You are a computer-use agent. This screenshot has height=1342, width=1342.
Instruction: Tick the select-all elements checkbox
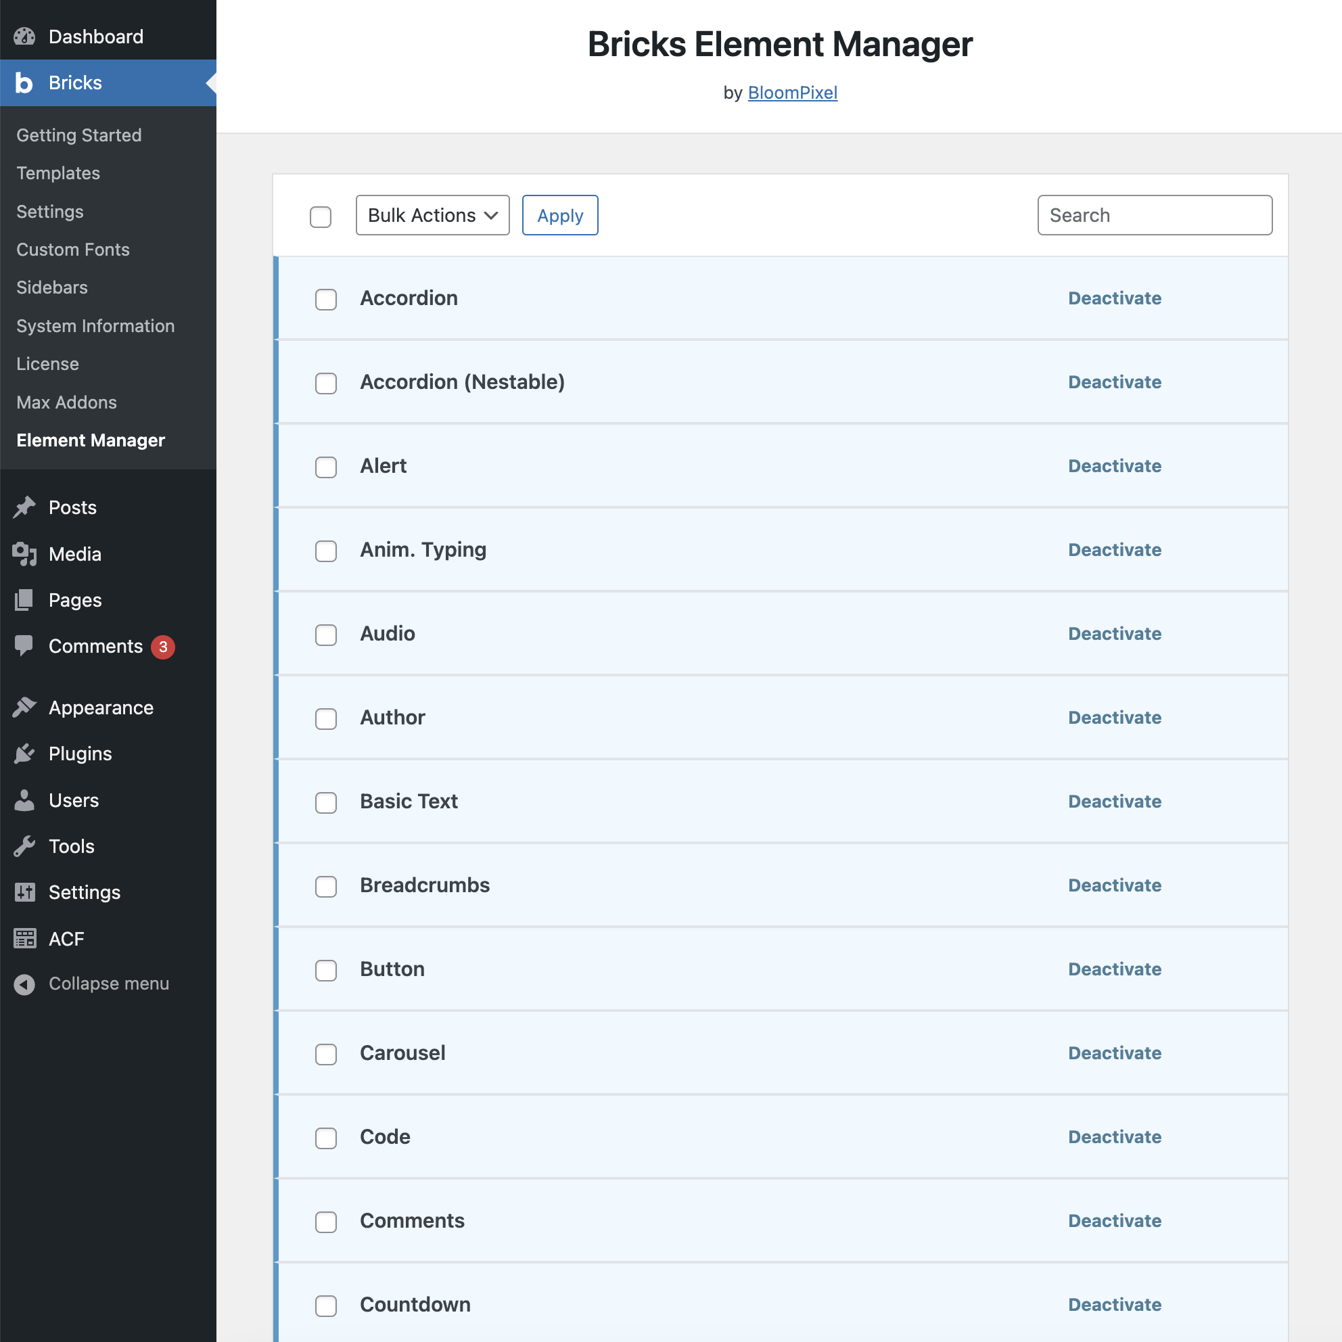point(320,216)
